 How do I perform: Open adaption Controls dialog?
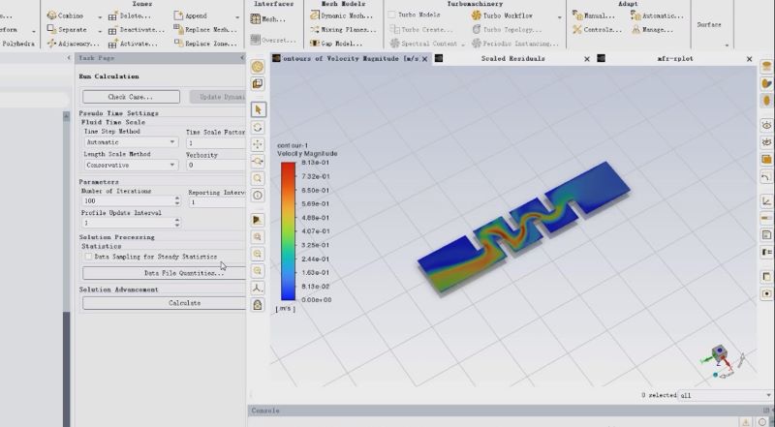[x=597, y=29]
